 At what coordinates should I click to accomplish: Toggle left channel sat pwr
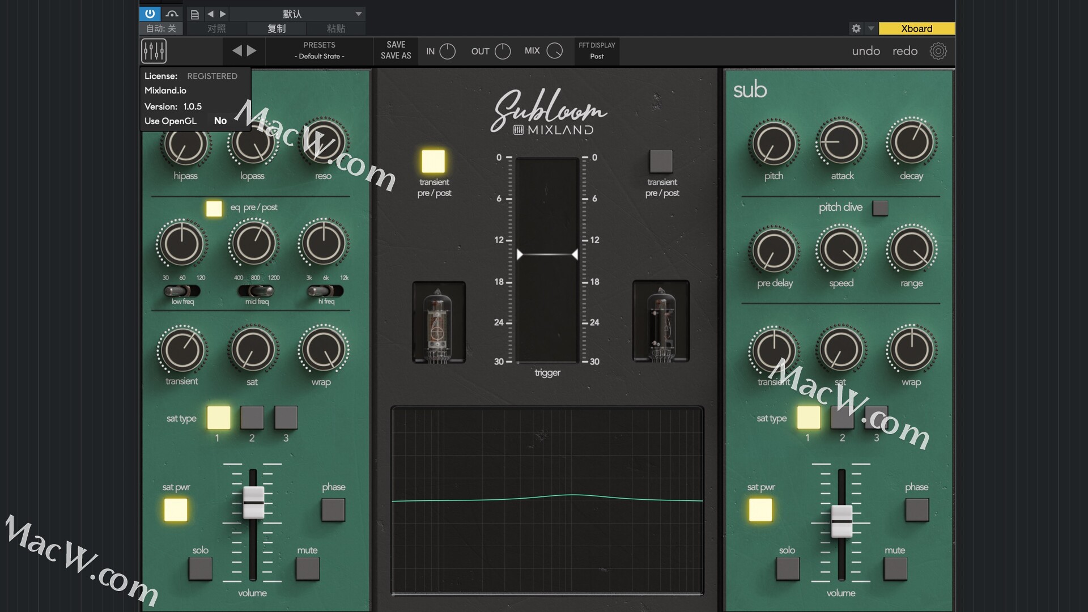[176, 510]
